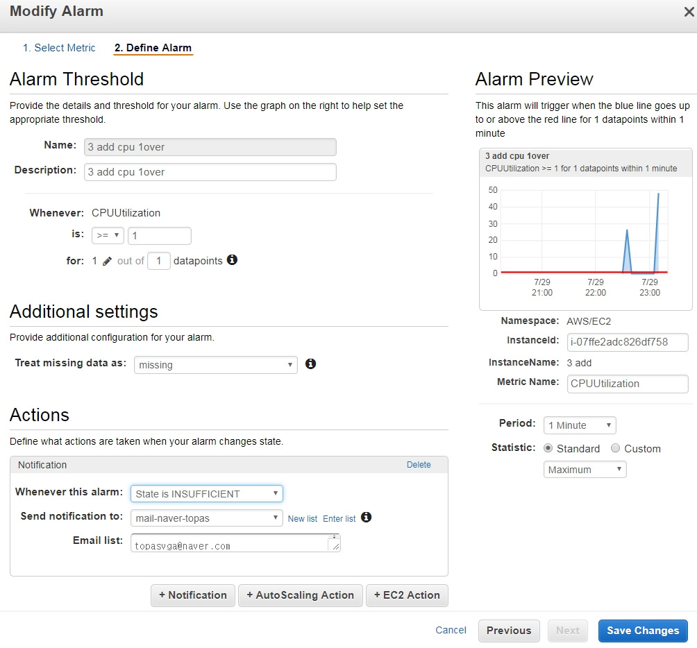Click the Email list text area
This screenshot has width=697, height=648.
pyautogui.click(x=235, y=543)
